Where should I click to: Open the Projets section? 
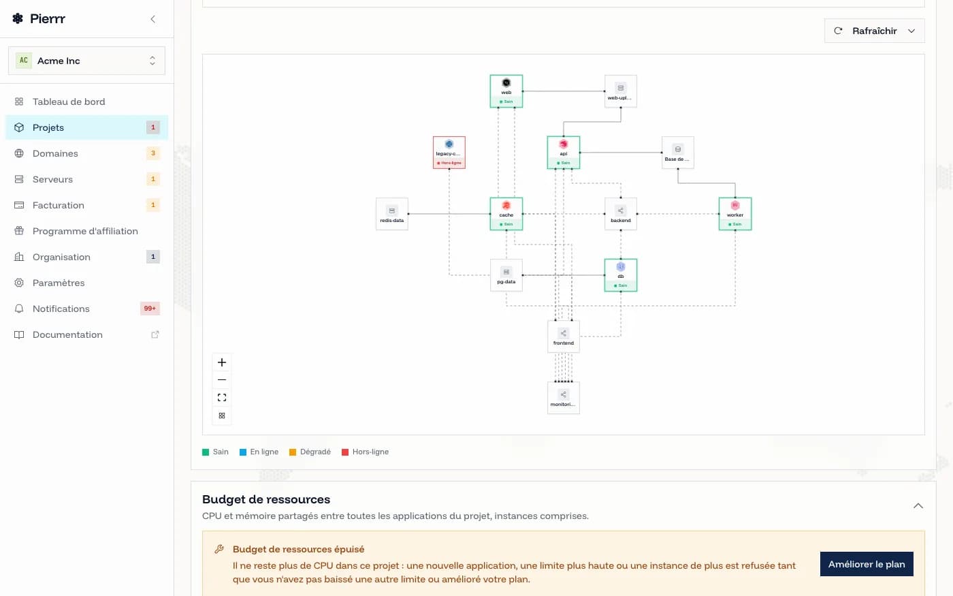[x=86, y=127]
